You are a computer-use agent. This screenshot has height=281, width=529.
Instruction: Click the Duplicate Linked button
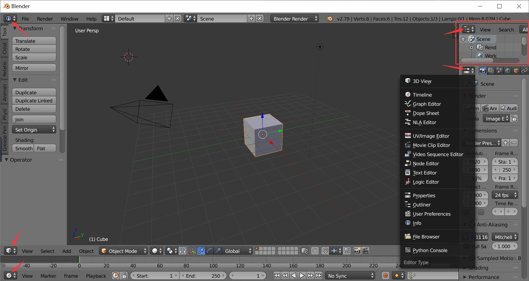pos(34,100)
